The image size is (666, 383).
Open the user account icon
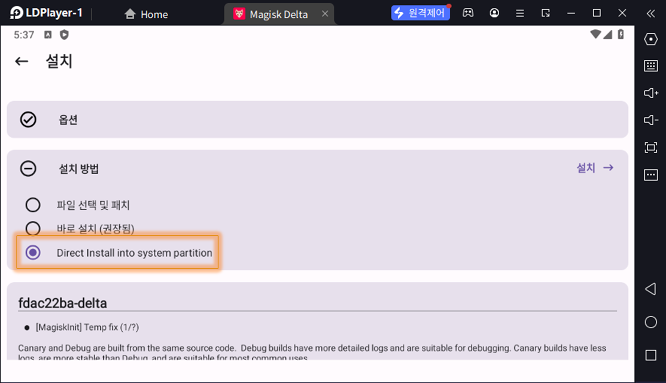click(494, 13)
